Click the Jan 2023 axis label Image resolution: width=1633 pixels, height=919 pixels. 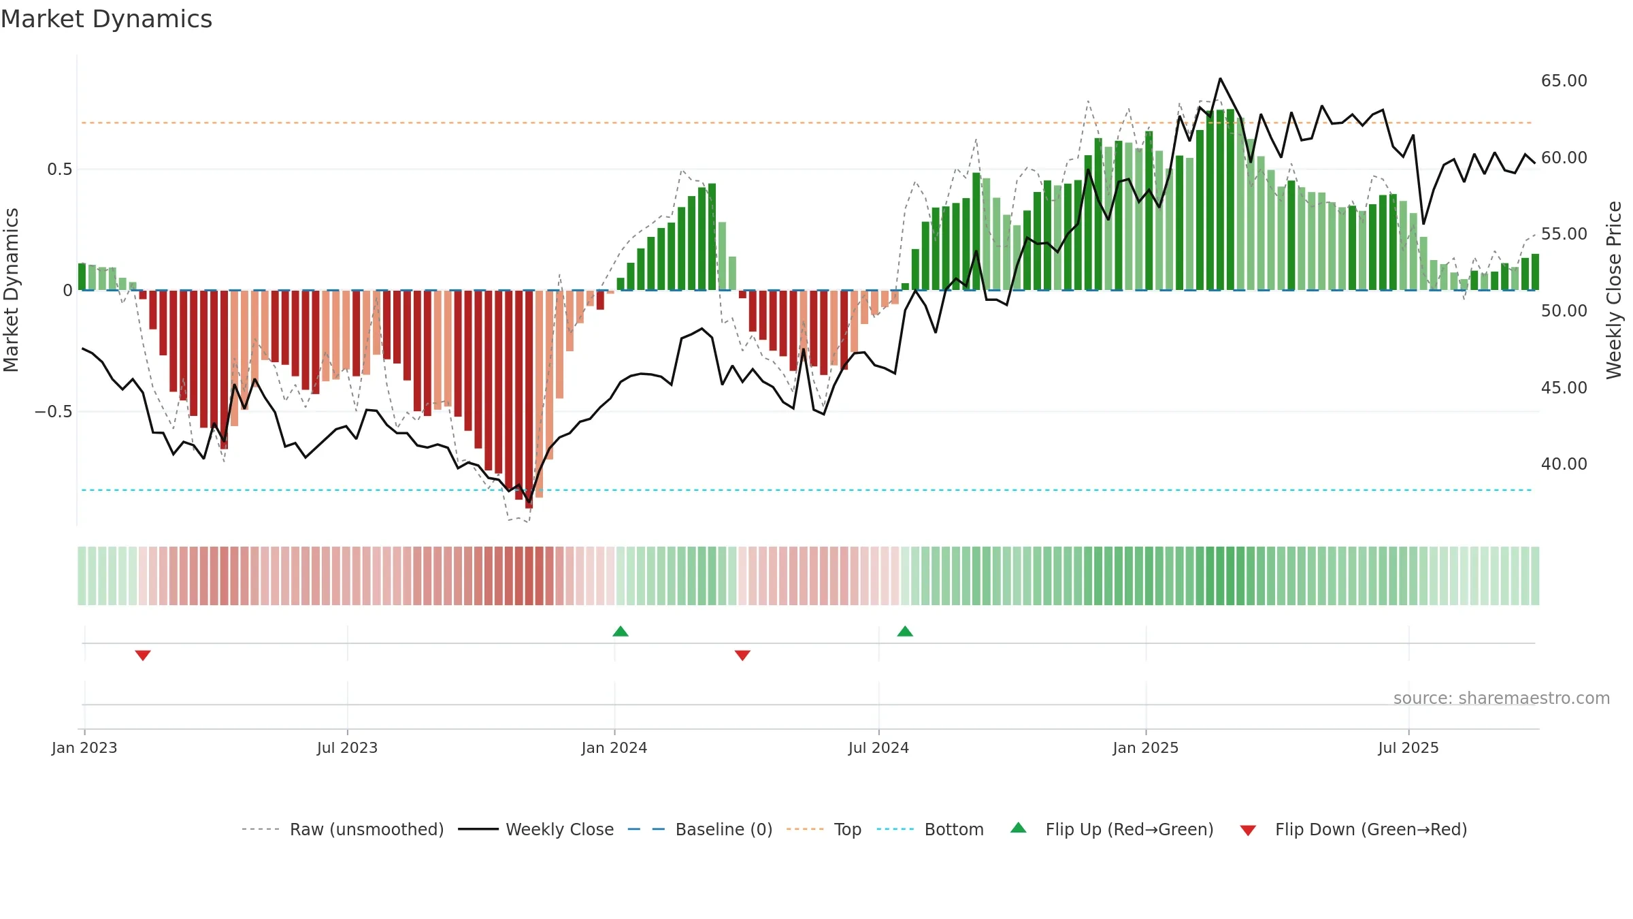pyautogui.click(x=84, y=747)
